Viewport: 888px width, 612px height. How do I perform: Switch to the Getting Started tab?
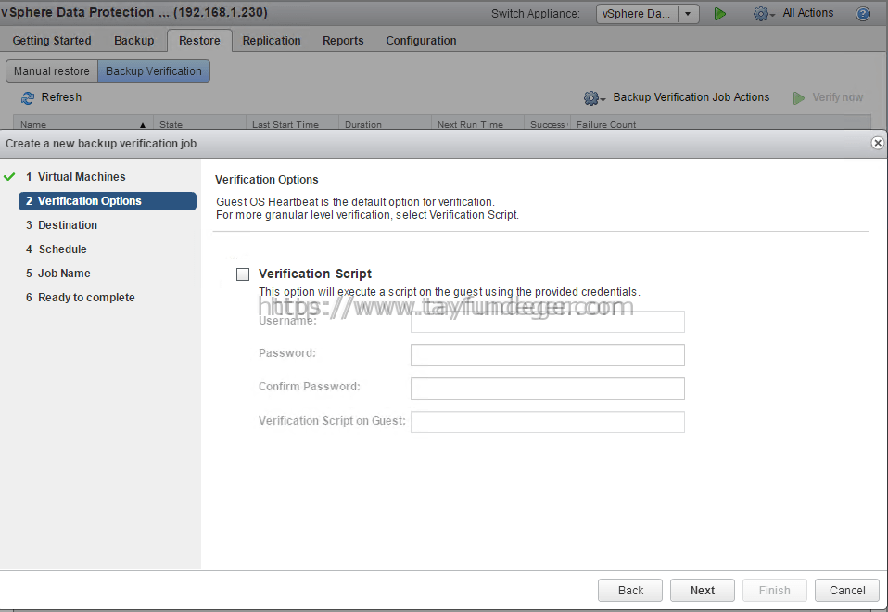[x=52, y=41]
